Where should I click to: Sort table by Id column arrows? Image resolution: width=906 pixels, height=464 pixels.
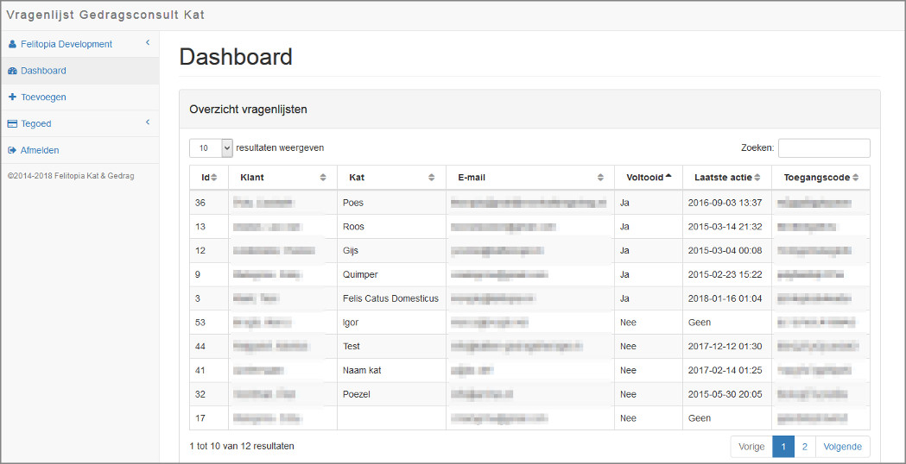214,178
